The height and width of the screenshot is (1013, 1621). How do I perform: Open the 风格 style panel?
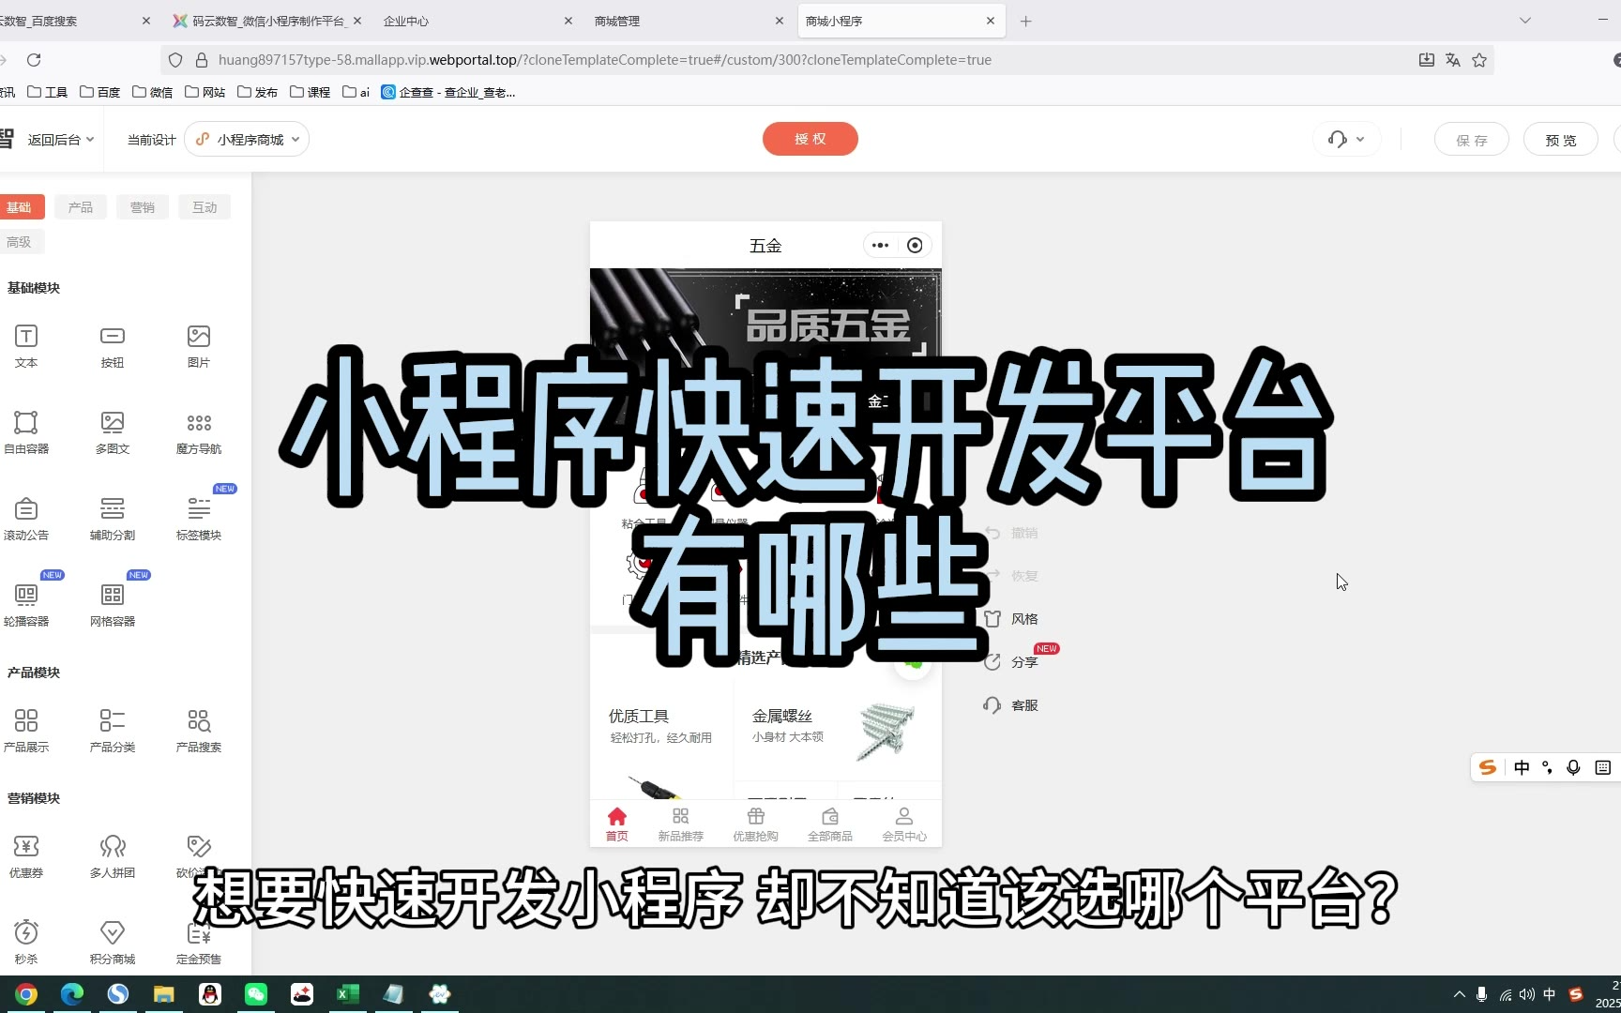pos(1011,619)
